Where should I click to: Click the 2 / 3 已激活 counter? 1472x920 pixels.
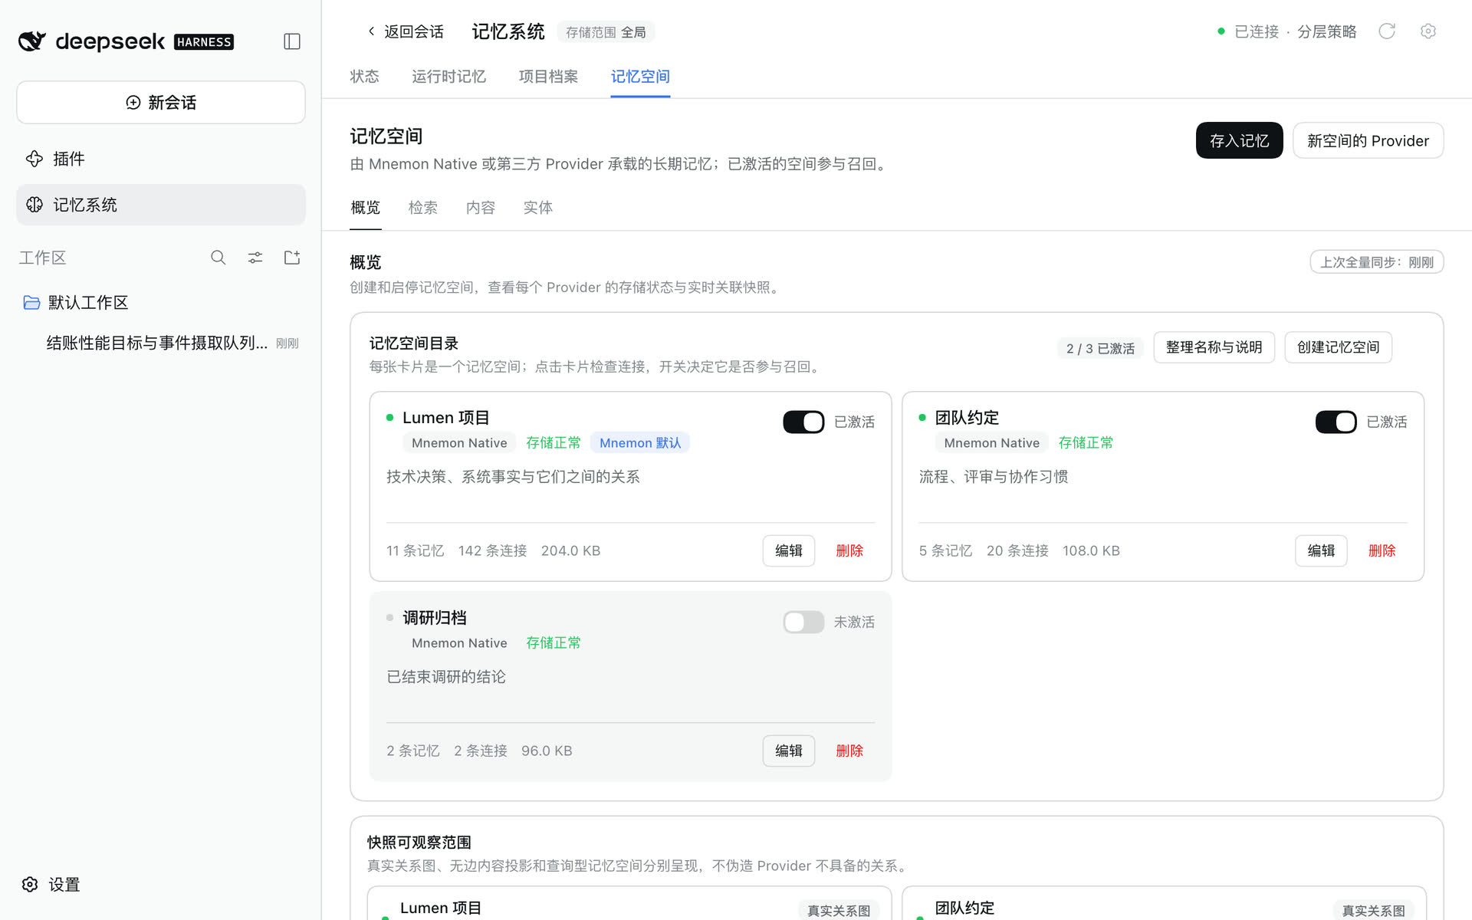pyautogui.click(x=1100, y=349)
